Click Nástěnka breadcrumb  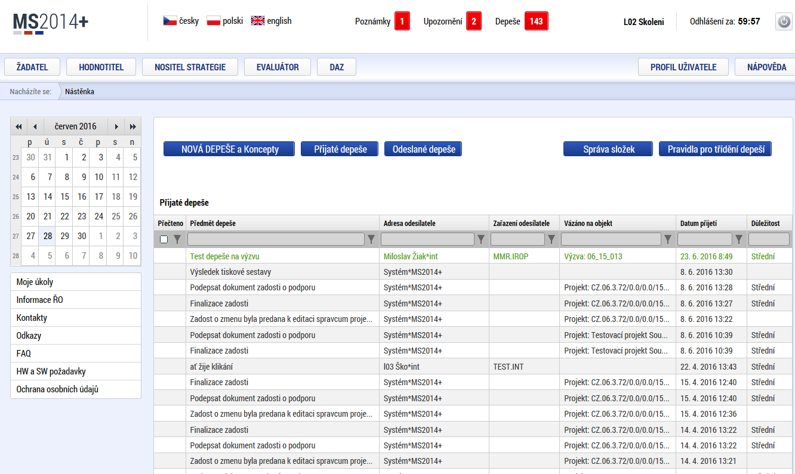[x=79, y=91]
